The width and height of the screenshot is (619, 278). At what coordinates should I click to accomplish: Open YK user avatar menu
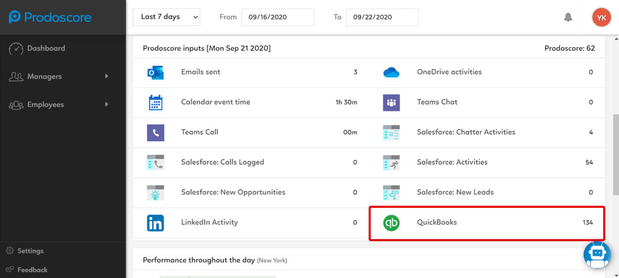tap(601, 17)
